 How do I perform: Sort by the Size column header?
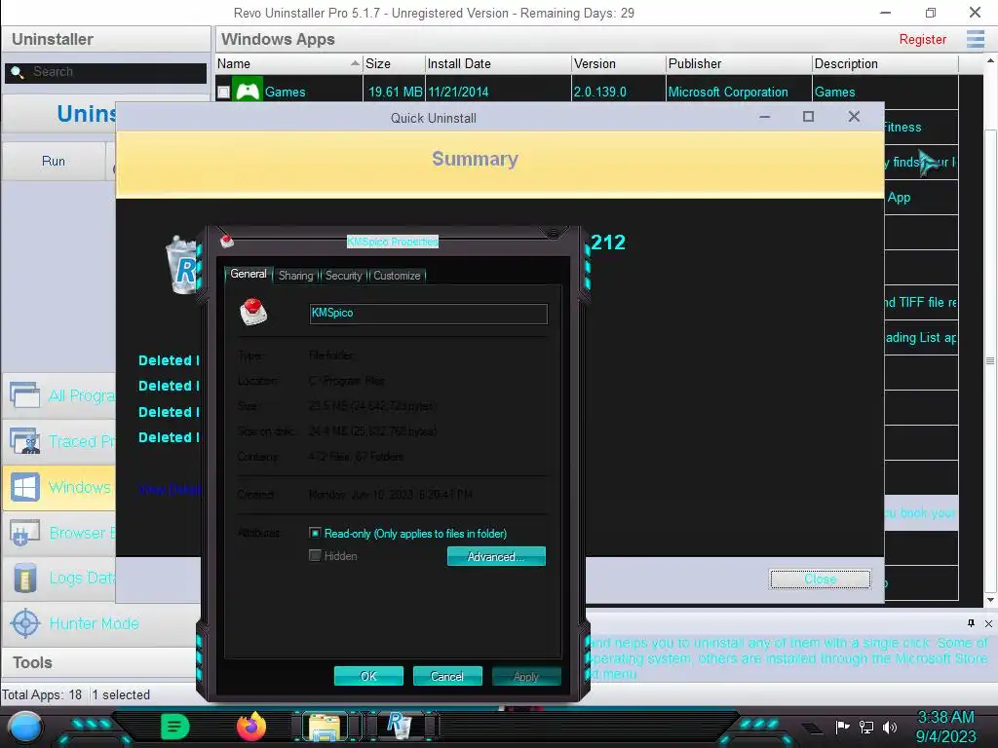click(x=394, y=63)
